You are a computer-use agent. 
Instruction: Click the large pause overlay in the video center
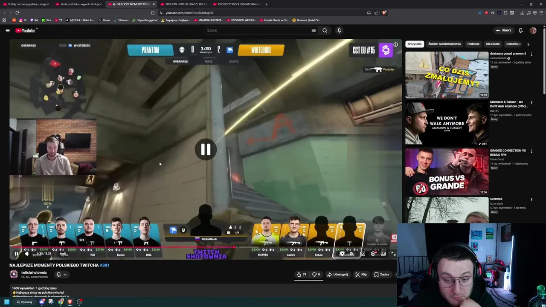coord(206,149)
